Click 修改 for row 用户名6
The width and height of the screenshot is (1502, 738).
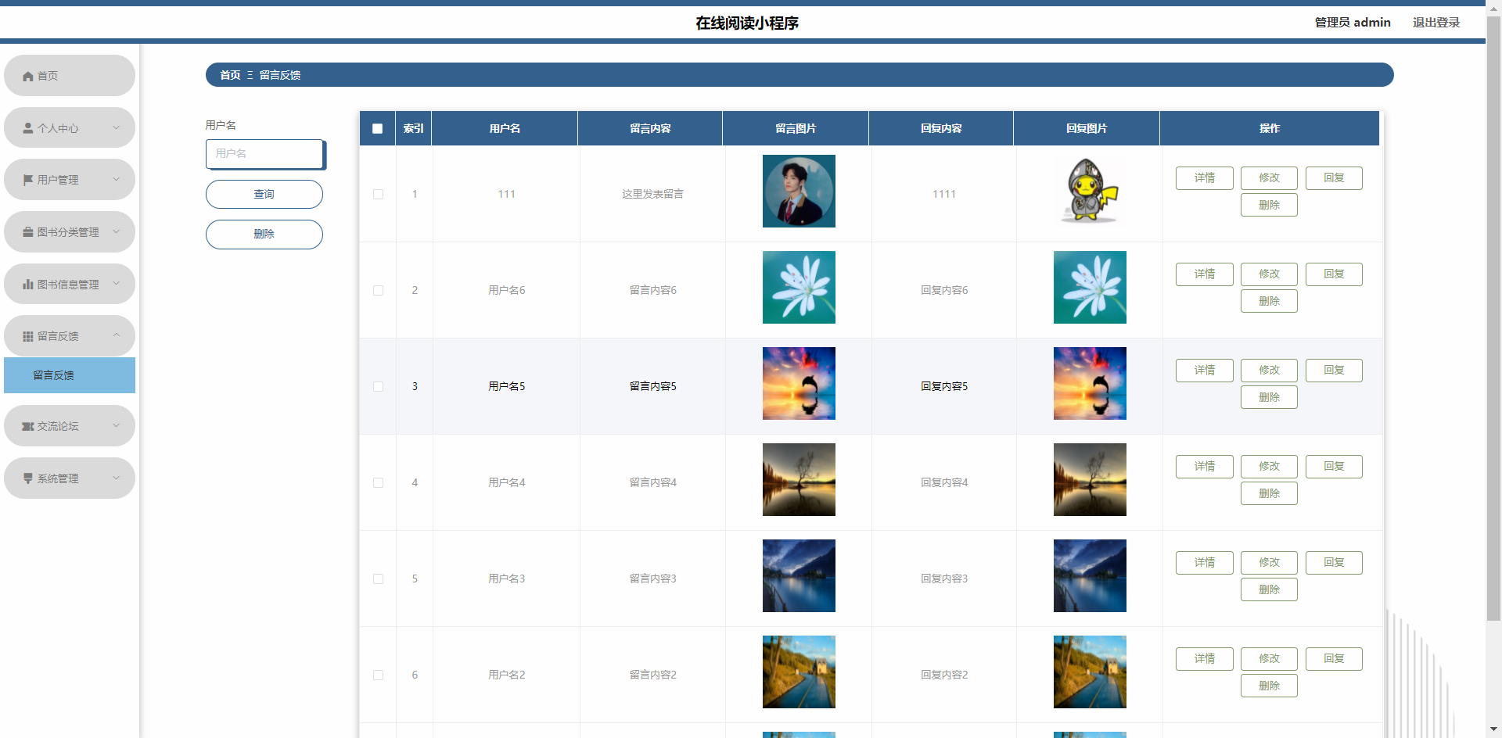(1269, 274)
